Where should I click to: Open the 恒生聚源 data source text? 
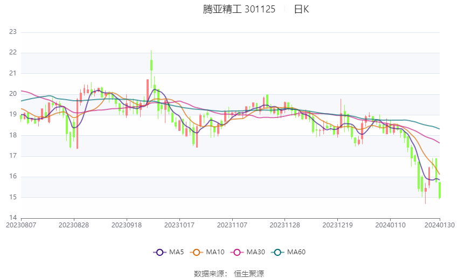(249, 273)
